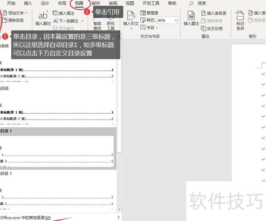Image resolution: width=266 pixels, height=221 pixels.
Task: Click the 书目 icon
Action: (x=143, y=28)
